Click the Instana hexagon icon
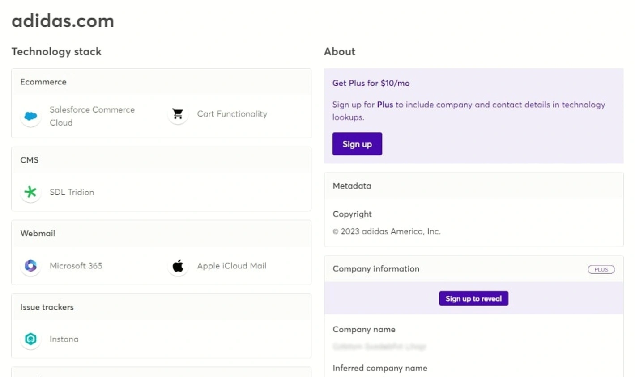Viewport: 635px width, 377px height. point(30,339)
